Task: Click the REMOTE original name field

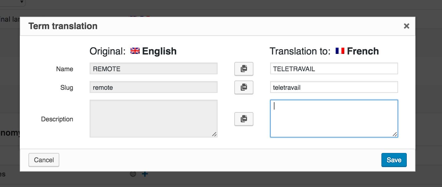Action: click(x=153, y=68)
